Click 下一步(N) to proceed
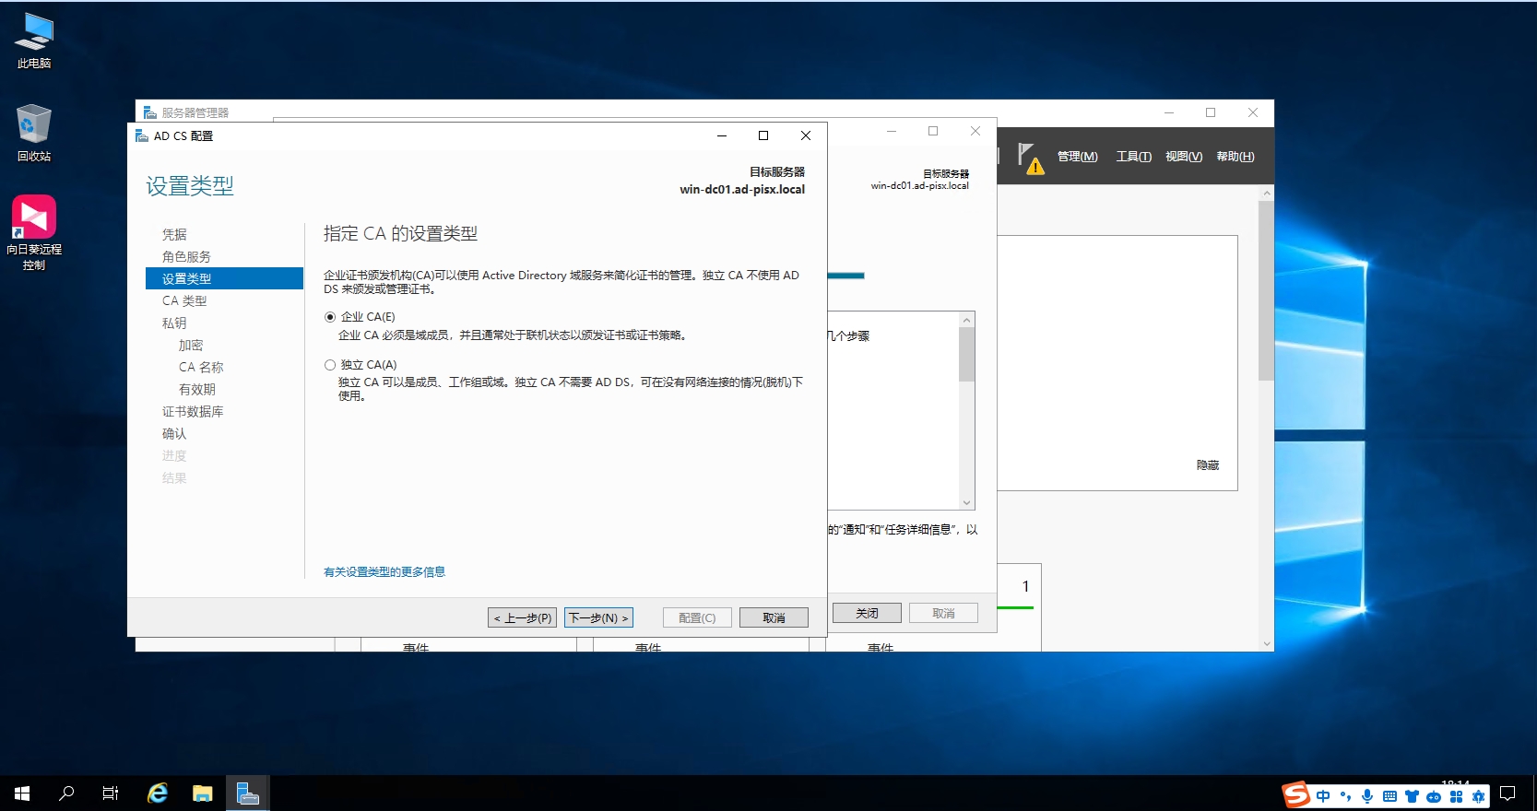Screen dimensions: 1537x811 tap(598, 617)
